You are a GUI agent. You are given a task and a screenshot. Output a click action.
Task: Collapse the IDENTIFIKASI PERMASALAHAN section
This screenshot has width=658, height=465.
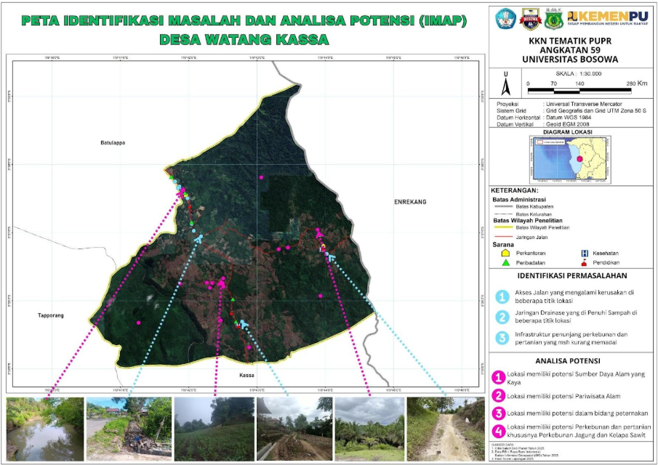(573, 276)
